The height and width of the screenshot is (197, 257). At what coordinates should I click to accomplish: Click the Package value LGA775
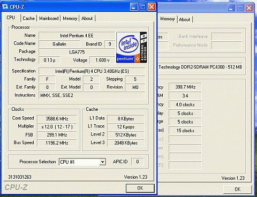pos(77,52)
